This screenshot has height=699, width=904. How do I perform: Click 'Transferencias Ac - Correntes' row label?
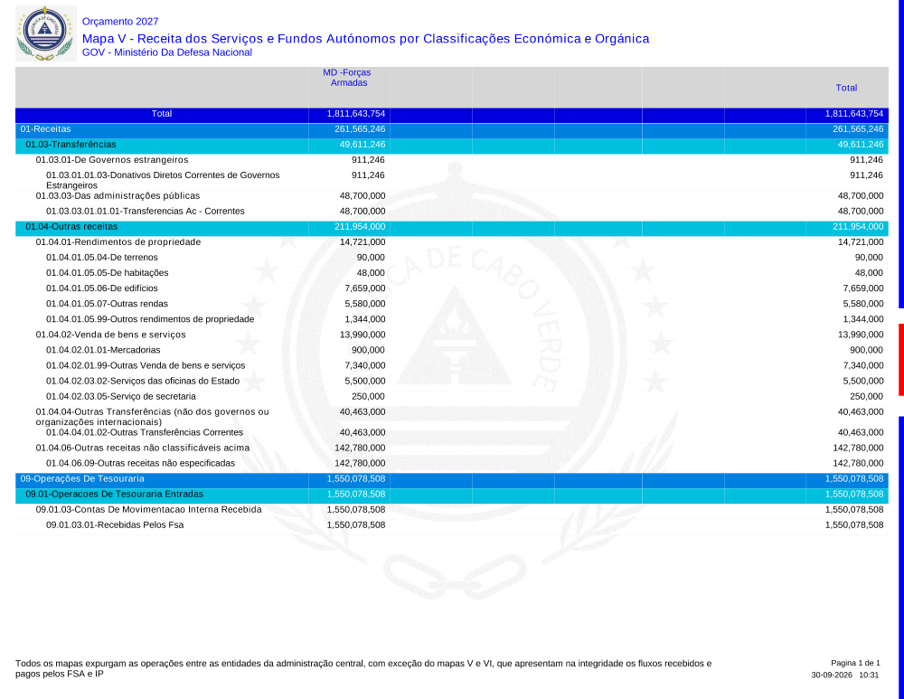(x=146, y=211)
